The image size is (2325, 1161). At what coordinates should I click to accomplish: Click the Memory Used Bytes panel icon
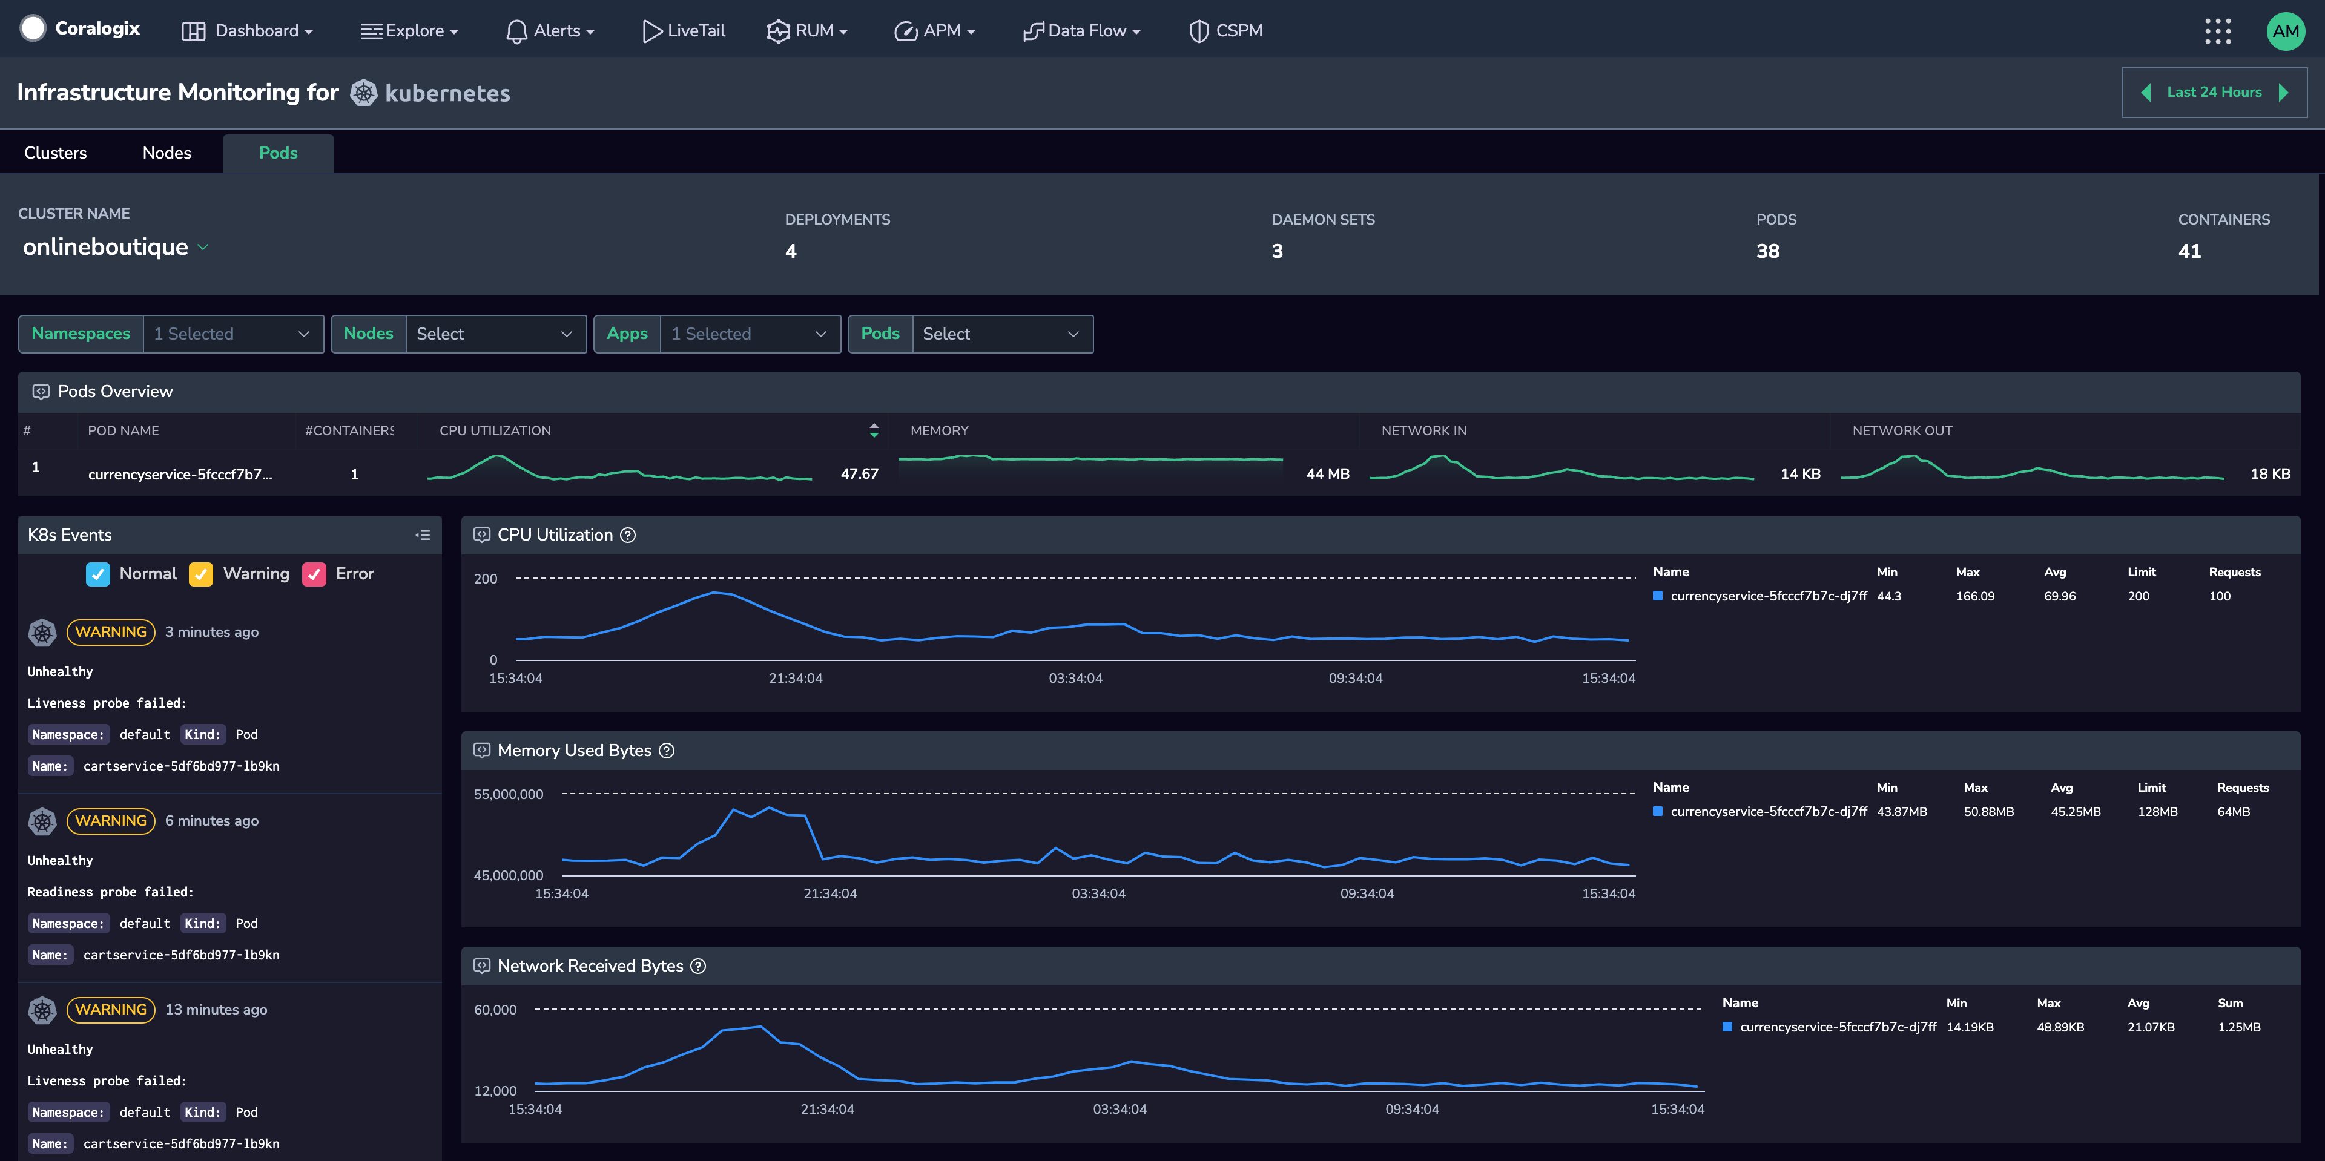pyautogui.click(x=482, y=751)
